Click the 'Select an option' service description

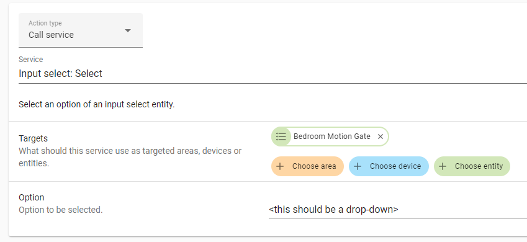pos(97,104)
